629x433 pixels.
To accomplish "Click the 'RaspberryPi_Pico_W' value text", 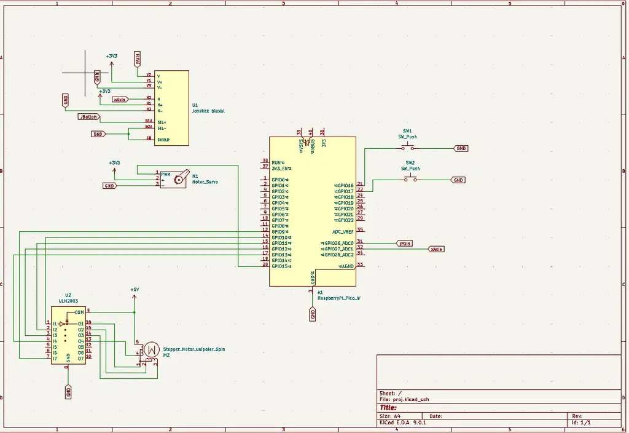I will [339, 298].
